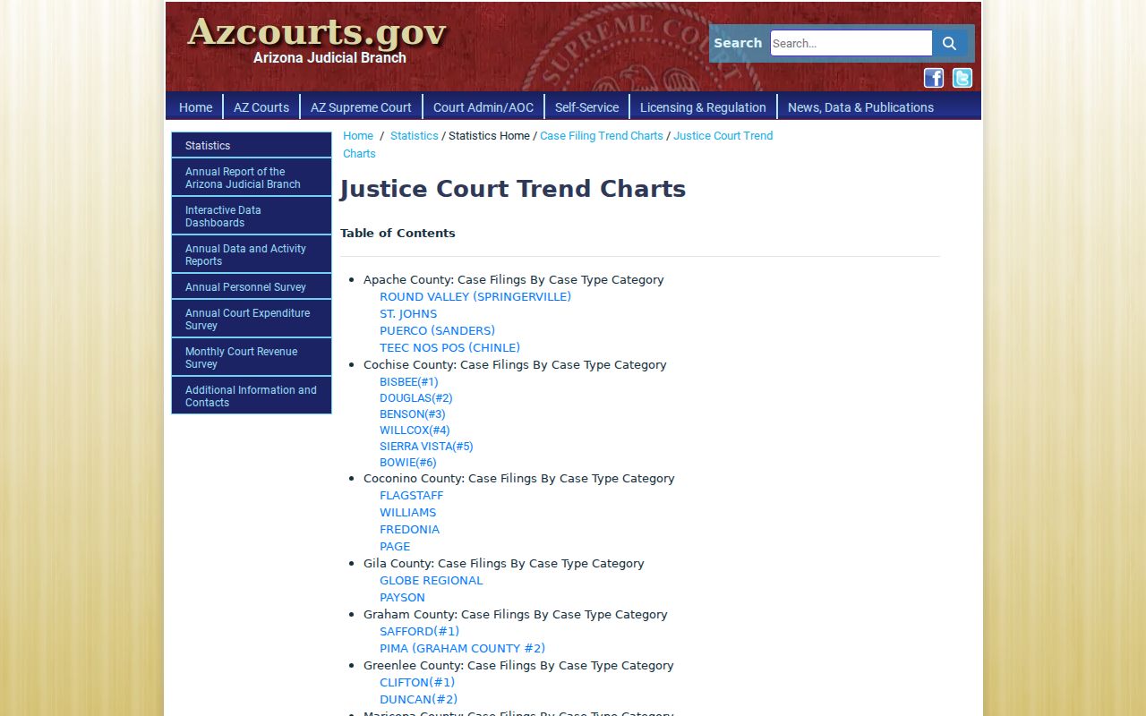The height and width of the screenshot is (716, 1146).
Task: Open the FLAGSTAFF link
Action: pyautogui.click(x=412, y=495)
